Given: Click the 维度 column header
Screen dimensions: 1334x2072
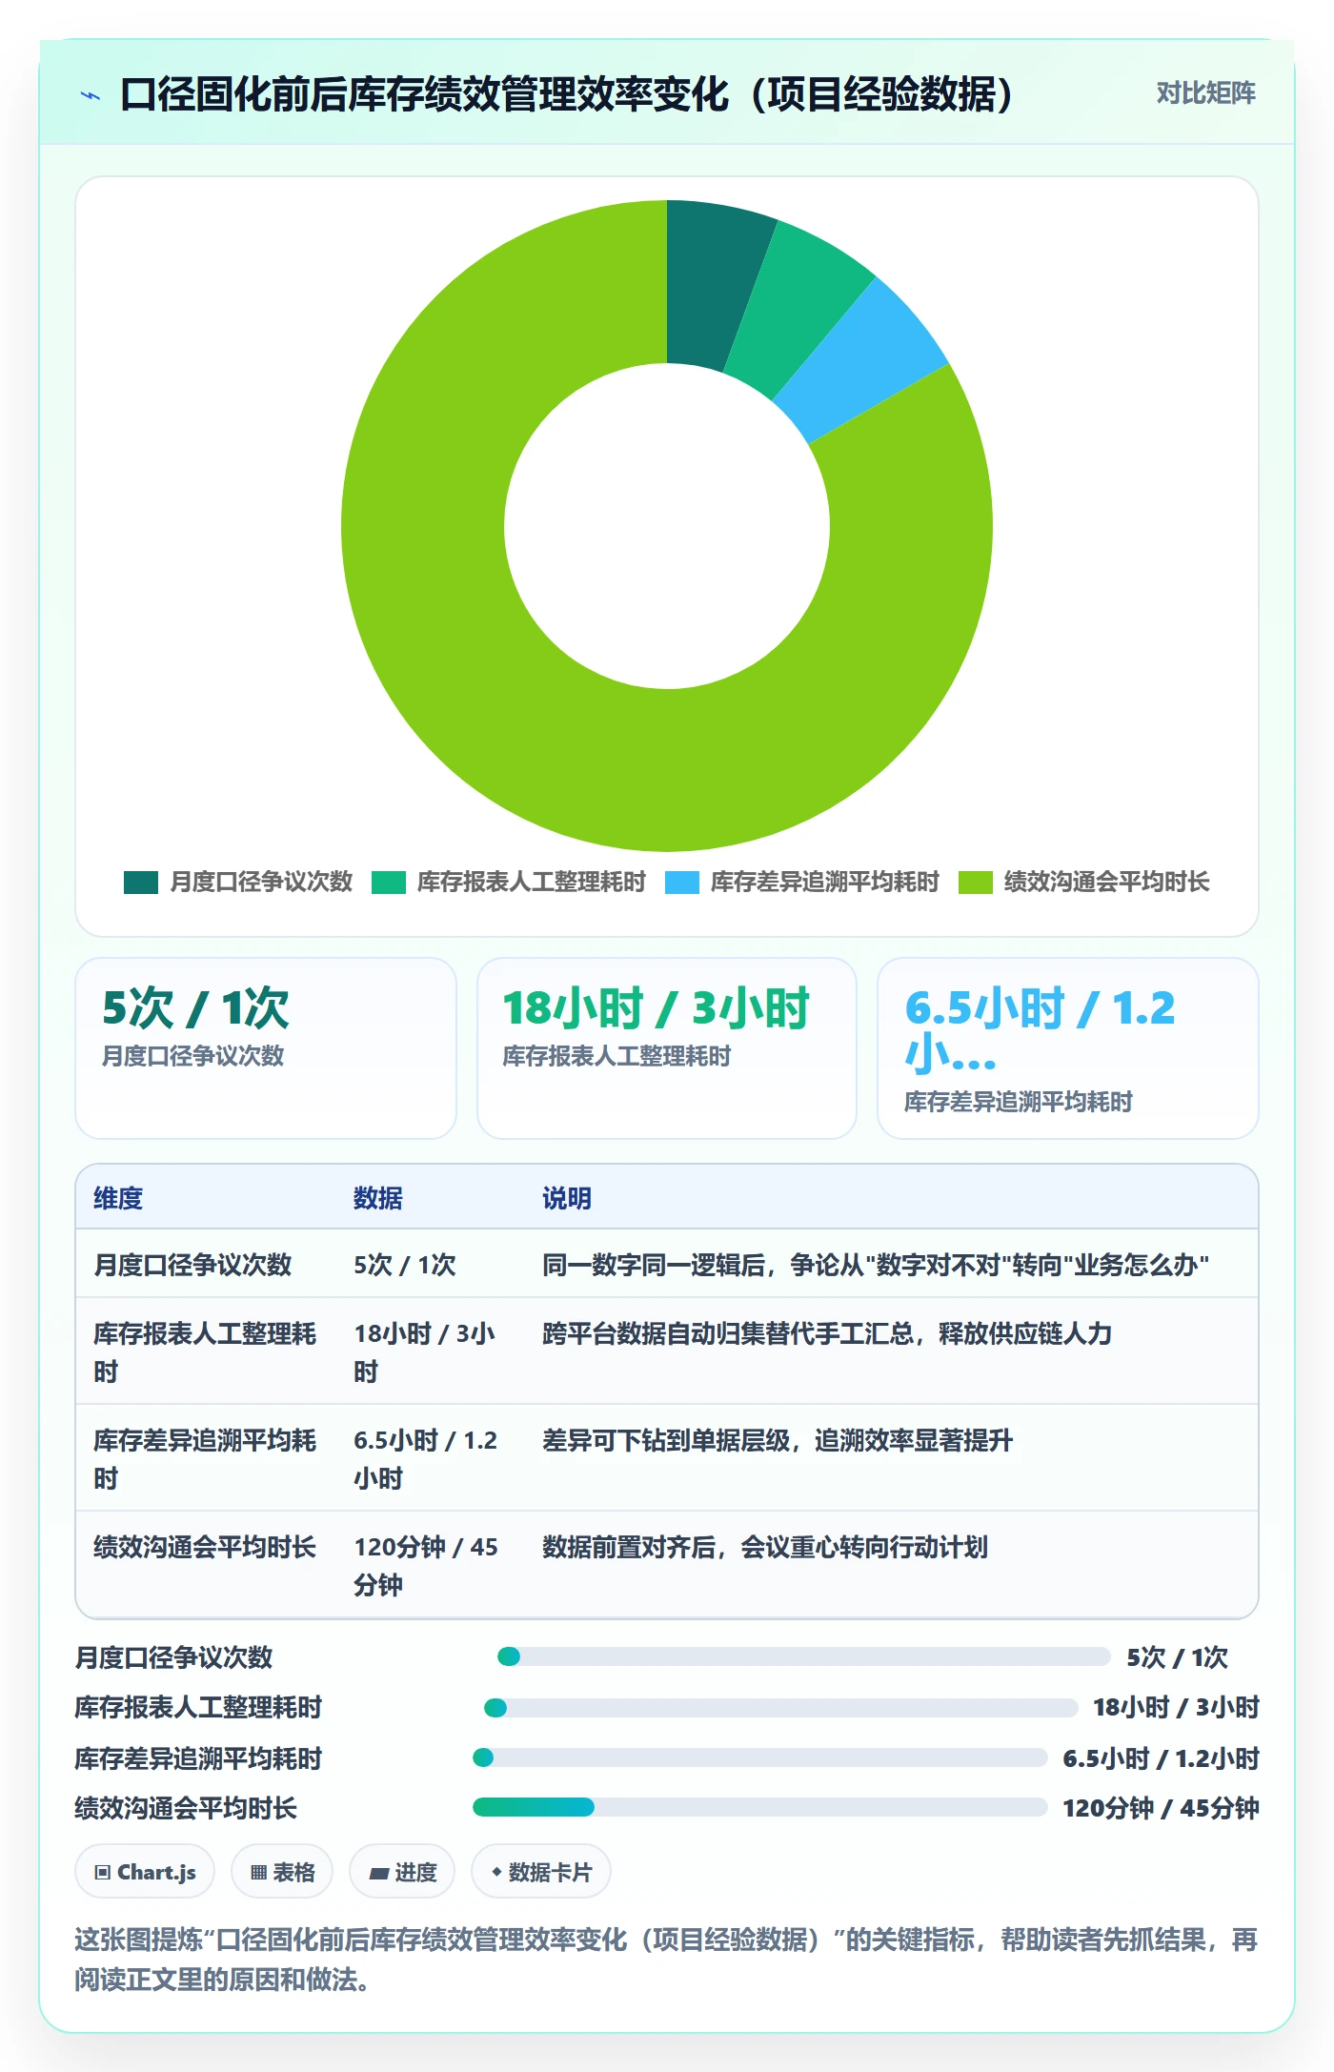Looking at the screenshot, I should coord(118,1198).
